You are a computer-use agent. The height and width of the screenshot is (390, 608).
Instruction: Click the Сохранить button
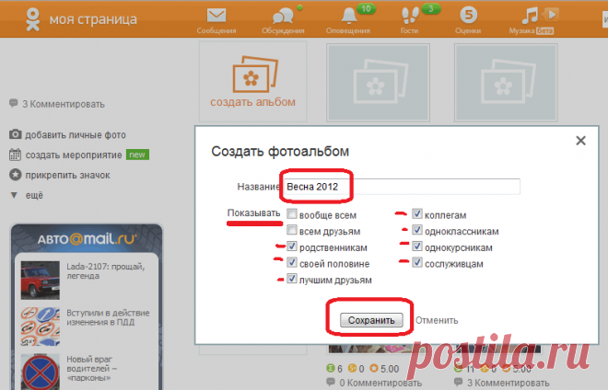371,320
